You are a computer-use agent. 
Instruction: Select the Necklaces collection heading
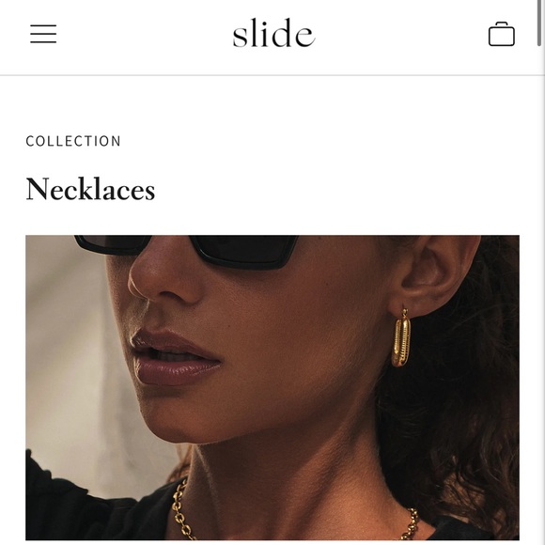(90, 189)
